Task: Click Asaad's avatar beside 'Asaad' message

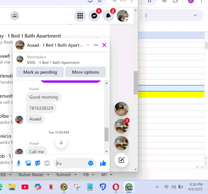Action: pyautogui.click(x=19, y=120)
